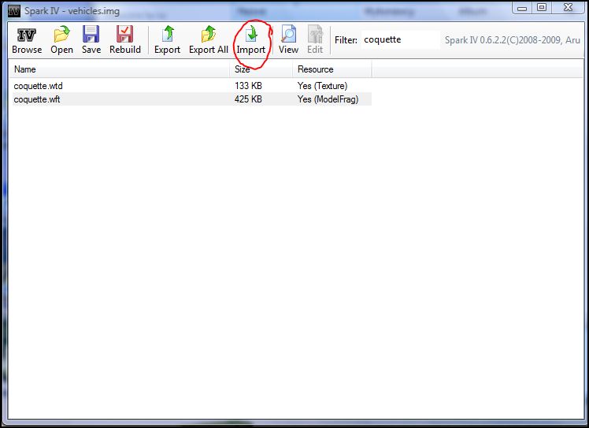589x428 pixels.
Task: Sort files by the Size column header
Action: pyautogui.click(x=261, y=69)
